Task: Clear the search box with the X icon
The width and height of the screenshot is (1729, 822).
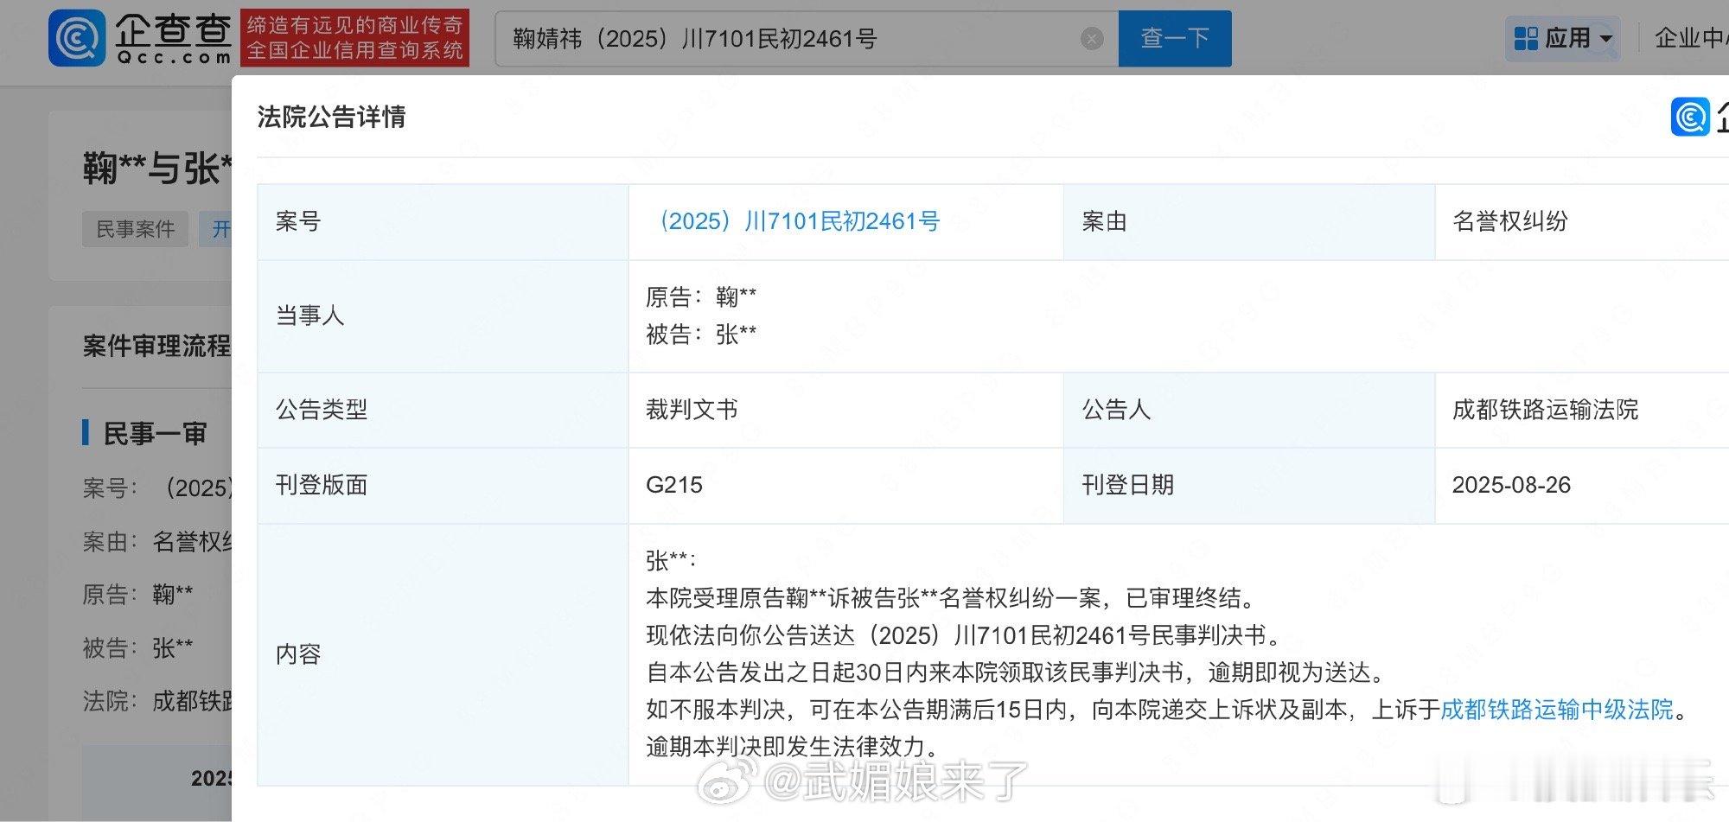Action: (1092, 39)
